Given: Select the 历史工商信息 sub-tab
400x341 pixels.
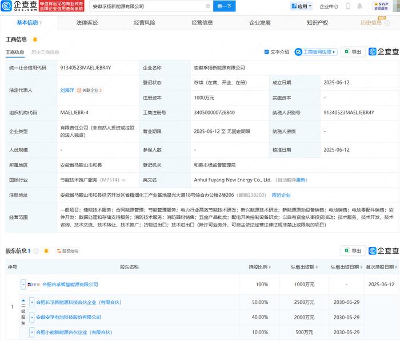Looking at the screenshot, I should pos(45,52).
